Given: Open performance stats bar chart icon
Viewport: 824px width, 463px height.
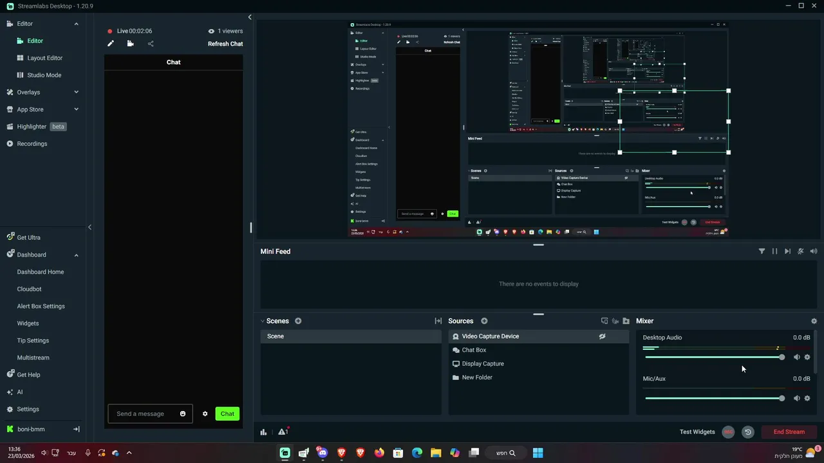Looking at the screenshot, I should (263, 432).
